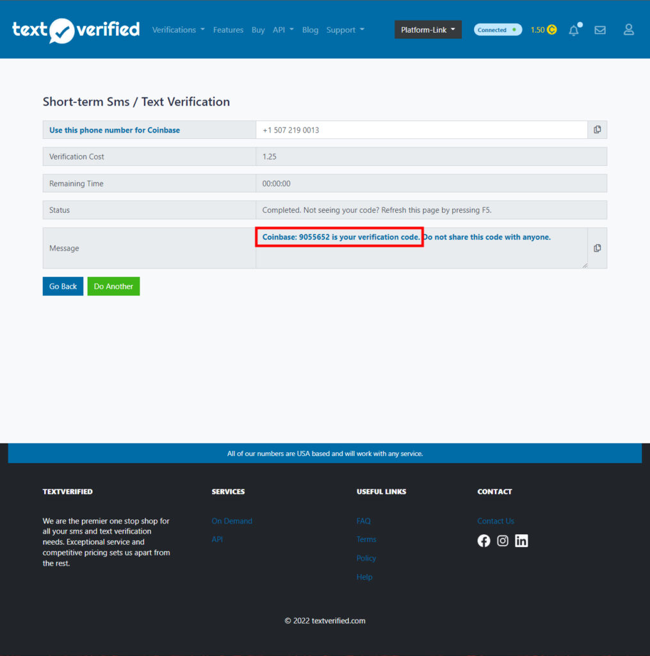
Task: Open the Help footer link
Action: [x=364, y=577]
